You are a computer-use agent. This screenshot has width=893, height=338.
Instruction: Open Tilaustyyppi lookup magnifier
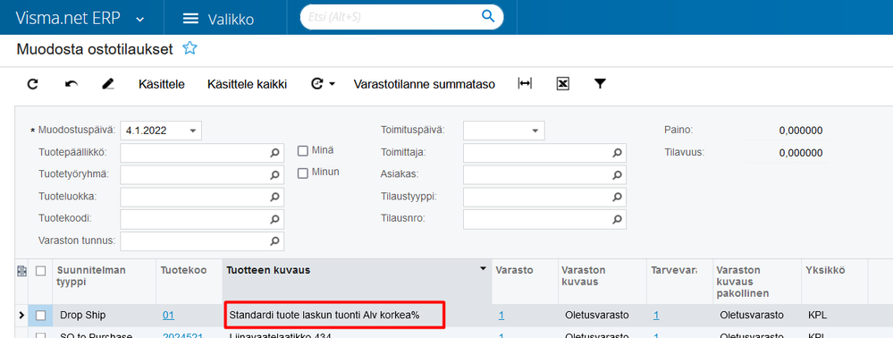(x=617, y=197)
